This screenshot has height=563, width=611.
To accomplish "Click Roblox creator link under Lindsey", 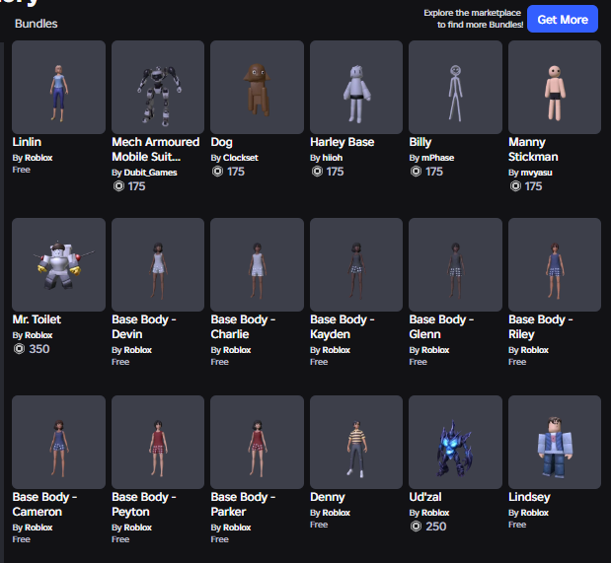I will tap(534, 513).
